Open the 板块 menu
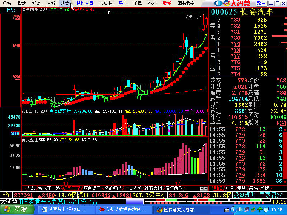 pyautogui.click(x=36, y=4)
